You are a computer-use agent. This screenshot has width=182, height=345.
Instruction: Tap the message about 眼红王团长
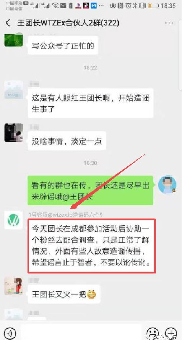90,103
